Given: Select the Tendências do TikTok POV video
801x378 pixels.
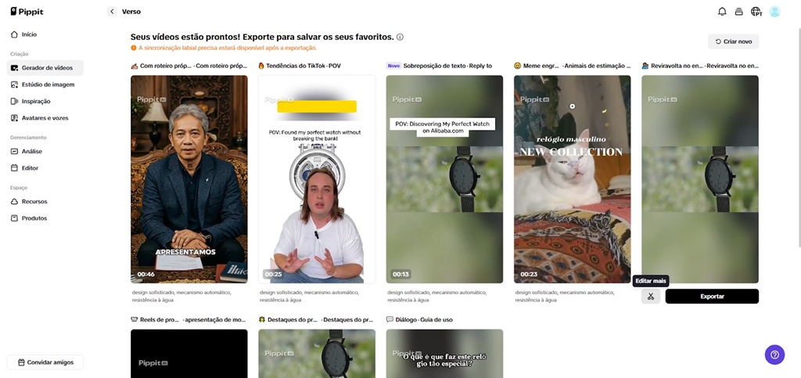Looking at the screenshot, I should pyautogui.click(x=317, y=178).
